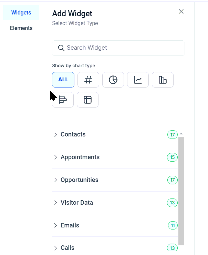
Task: Filter widgets by pie chart type
Action: click(x=113, y=80)
